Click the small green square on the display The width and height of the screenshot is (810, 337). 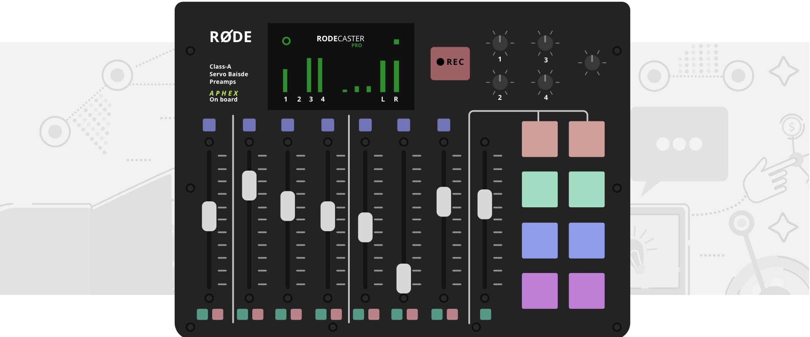coord(396,42)
